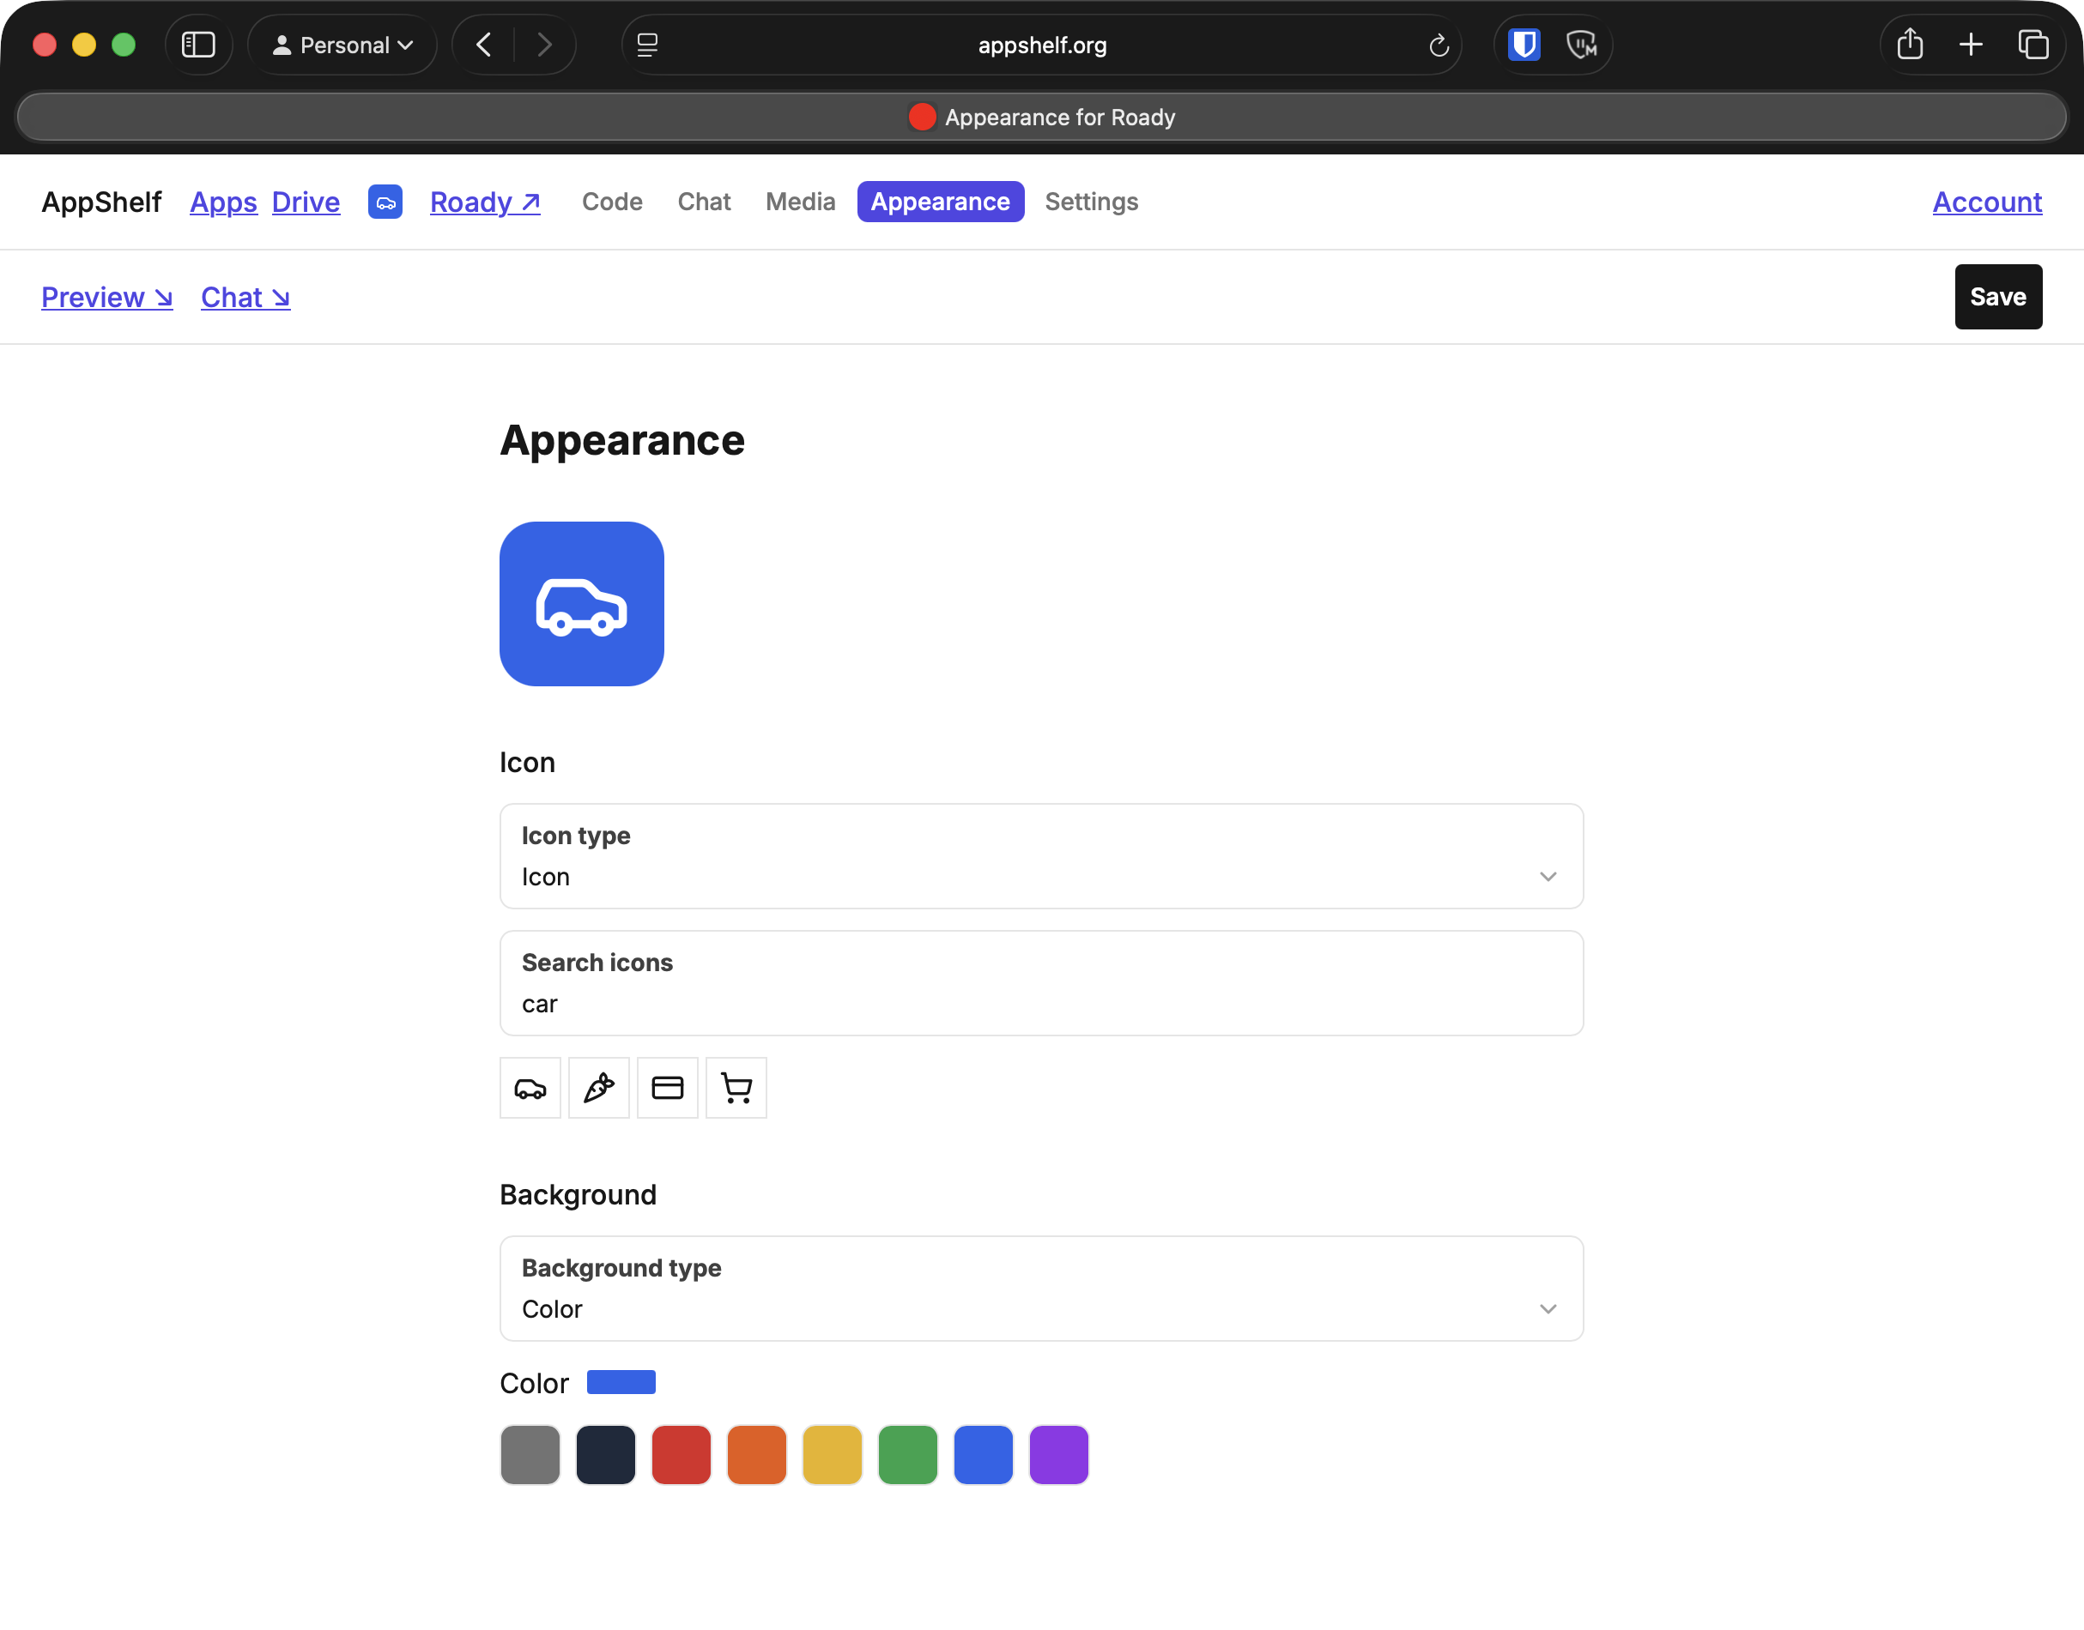Open the Media tab

click(x=800, y=202)
